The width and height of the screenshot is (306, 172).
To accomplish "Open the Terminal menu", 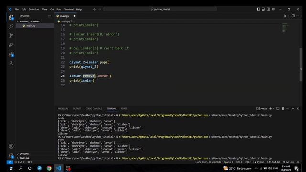I will 69,9.
